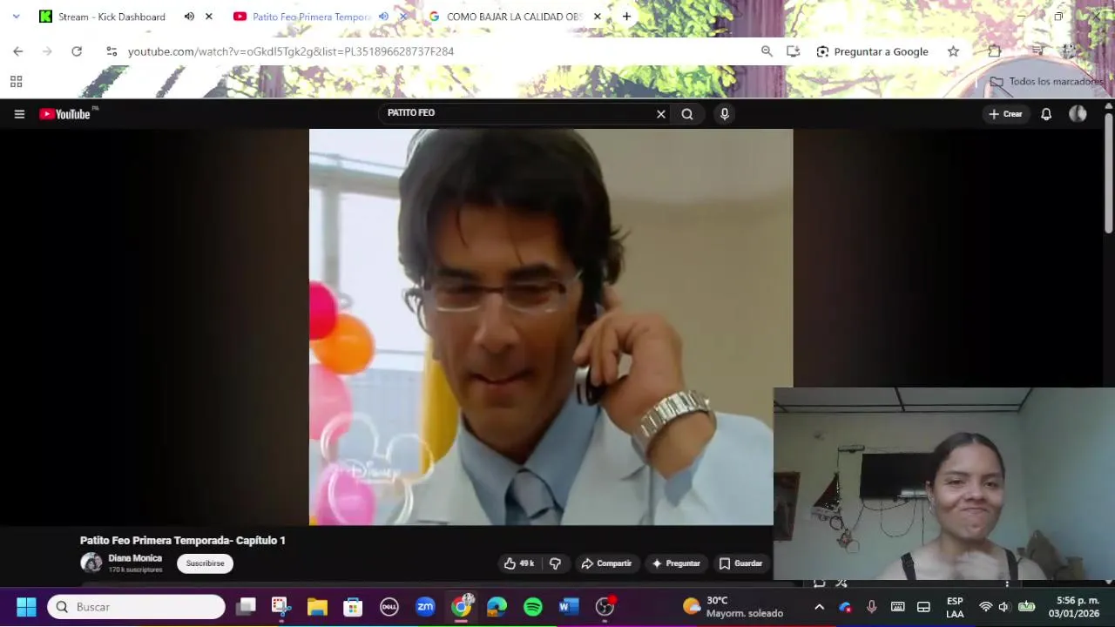
Task: Open Task View on the taskbar
Action: point(247,607)
